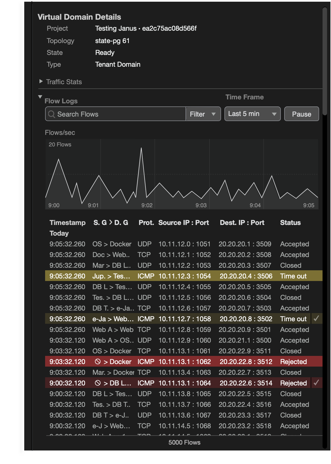Image resolution: width=331 pixels, height=464 pixels.
Task: Click inside the Search Flows field
Action: (x=118, y=114)
